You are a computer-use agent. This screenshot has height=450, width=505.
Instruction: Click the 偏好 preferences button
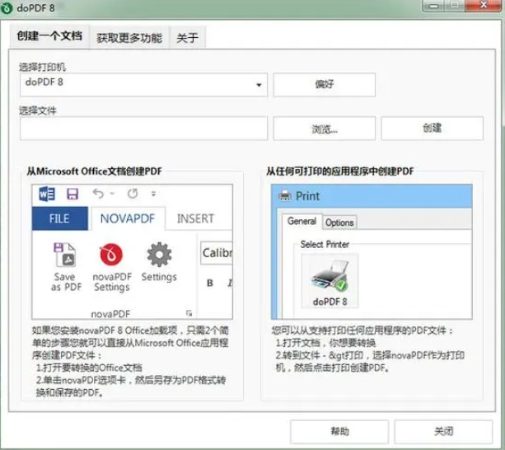325,85
